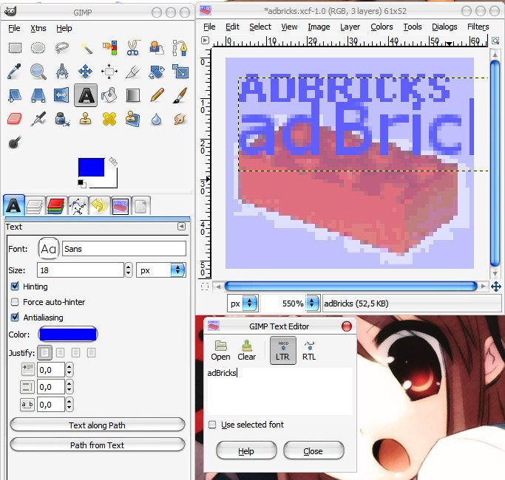
Task: Select the Ink tool
Action: coord(62,119)
